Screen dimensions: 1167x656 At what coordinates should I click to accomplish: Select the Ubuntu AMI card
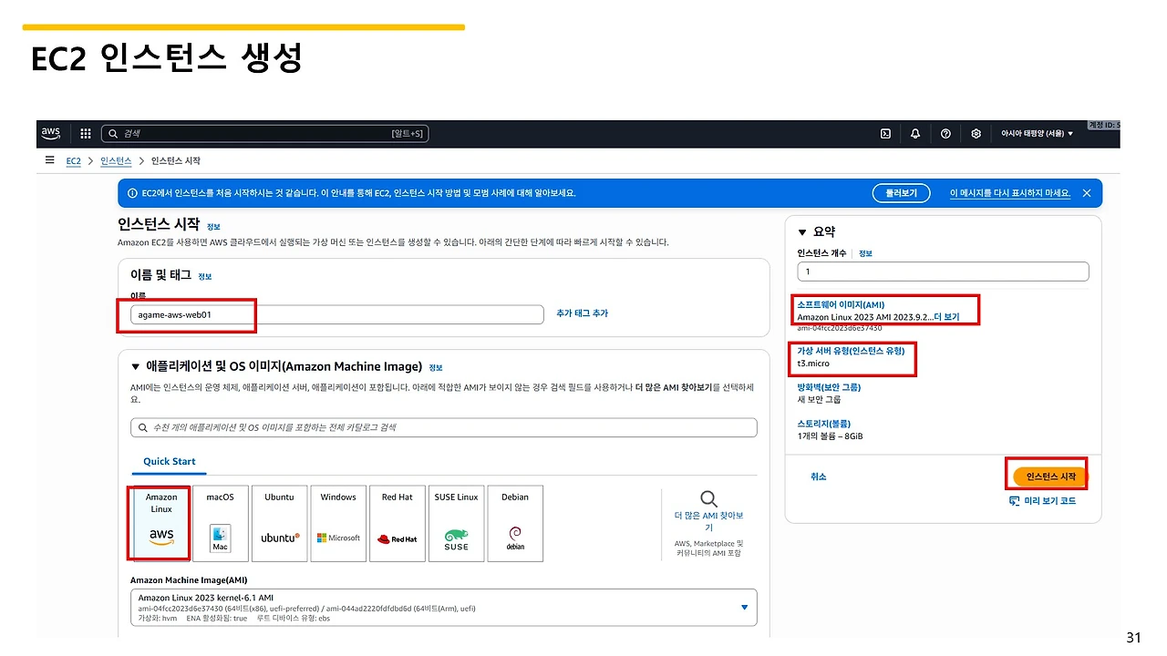point(279,523)
